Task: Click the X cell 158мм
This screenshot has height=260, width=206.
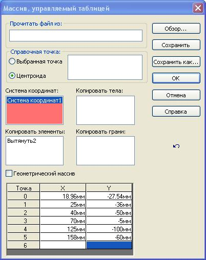Action: (63, 237)
